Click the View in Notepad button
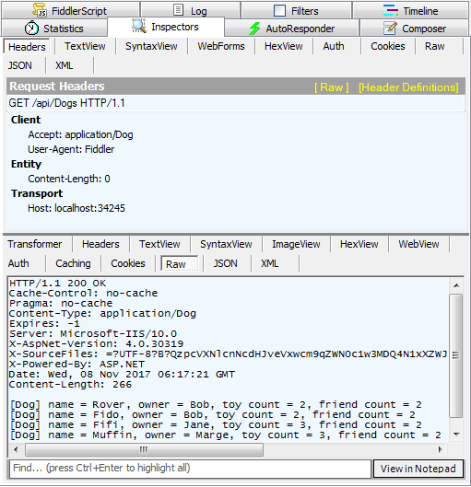The height and width of the screenshot is (487, 471). point(418,469)
